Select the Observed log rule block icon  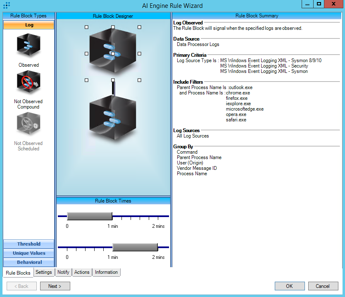[x=29, y=46]
